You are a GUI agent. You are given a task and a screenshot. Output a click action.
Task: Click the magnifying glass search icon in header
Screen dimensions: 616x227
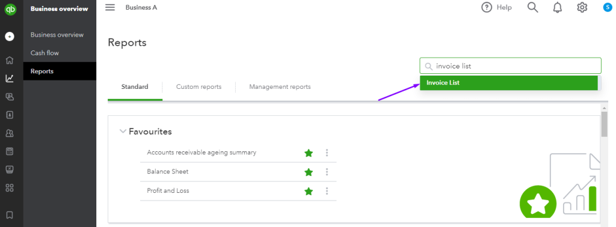tap(533, 7)
